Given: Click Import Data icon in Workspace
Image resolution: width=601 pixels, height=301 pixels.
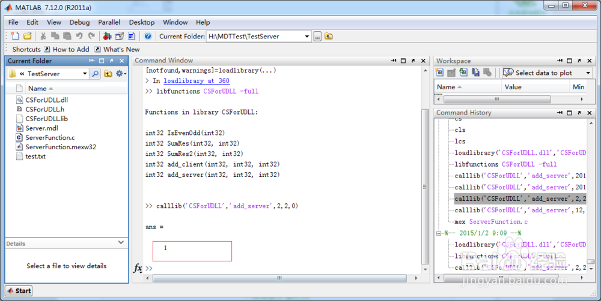Looking at the screenshot, I should coord(463,73).
